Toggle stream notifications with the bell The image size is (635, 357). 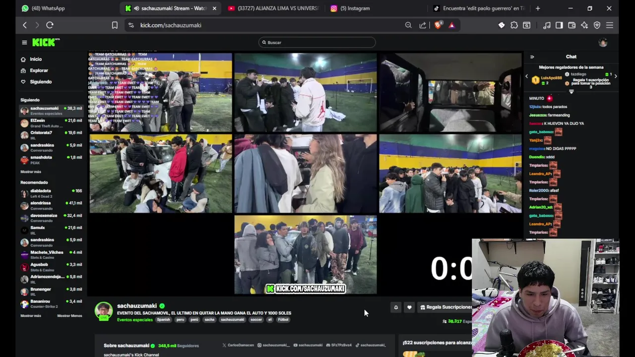coord(396,307)
